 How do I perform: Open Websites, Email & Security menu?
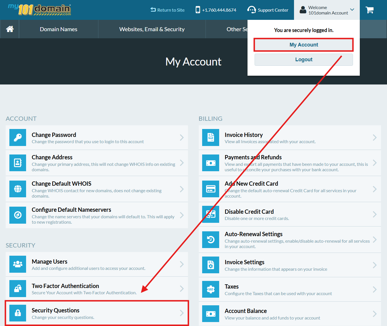[x=152, y=29]
